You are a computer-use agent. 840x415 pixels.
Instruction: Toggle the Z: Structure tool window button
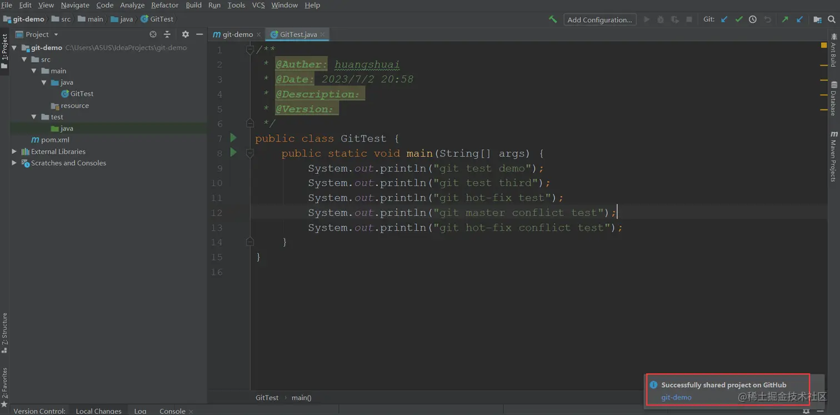4,333
